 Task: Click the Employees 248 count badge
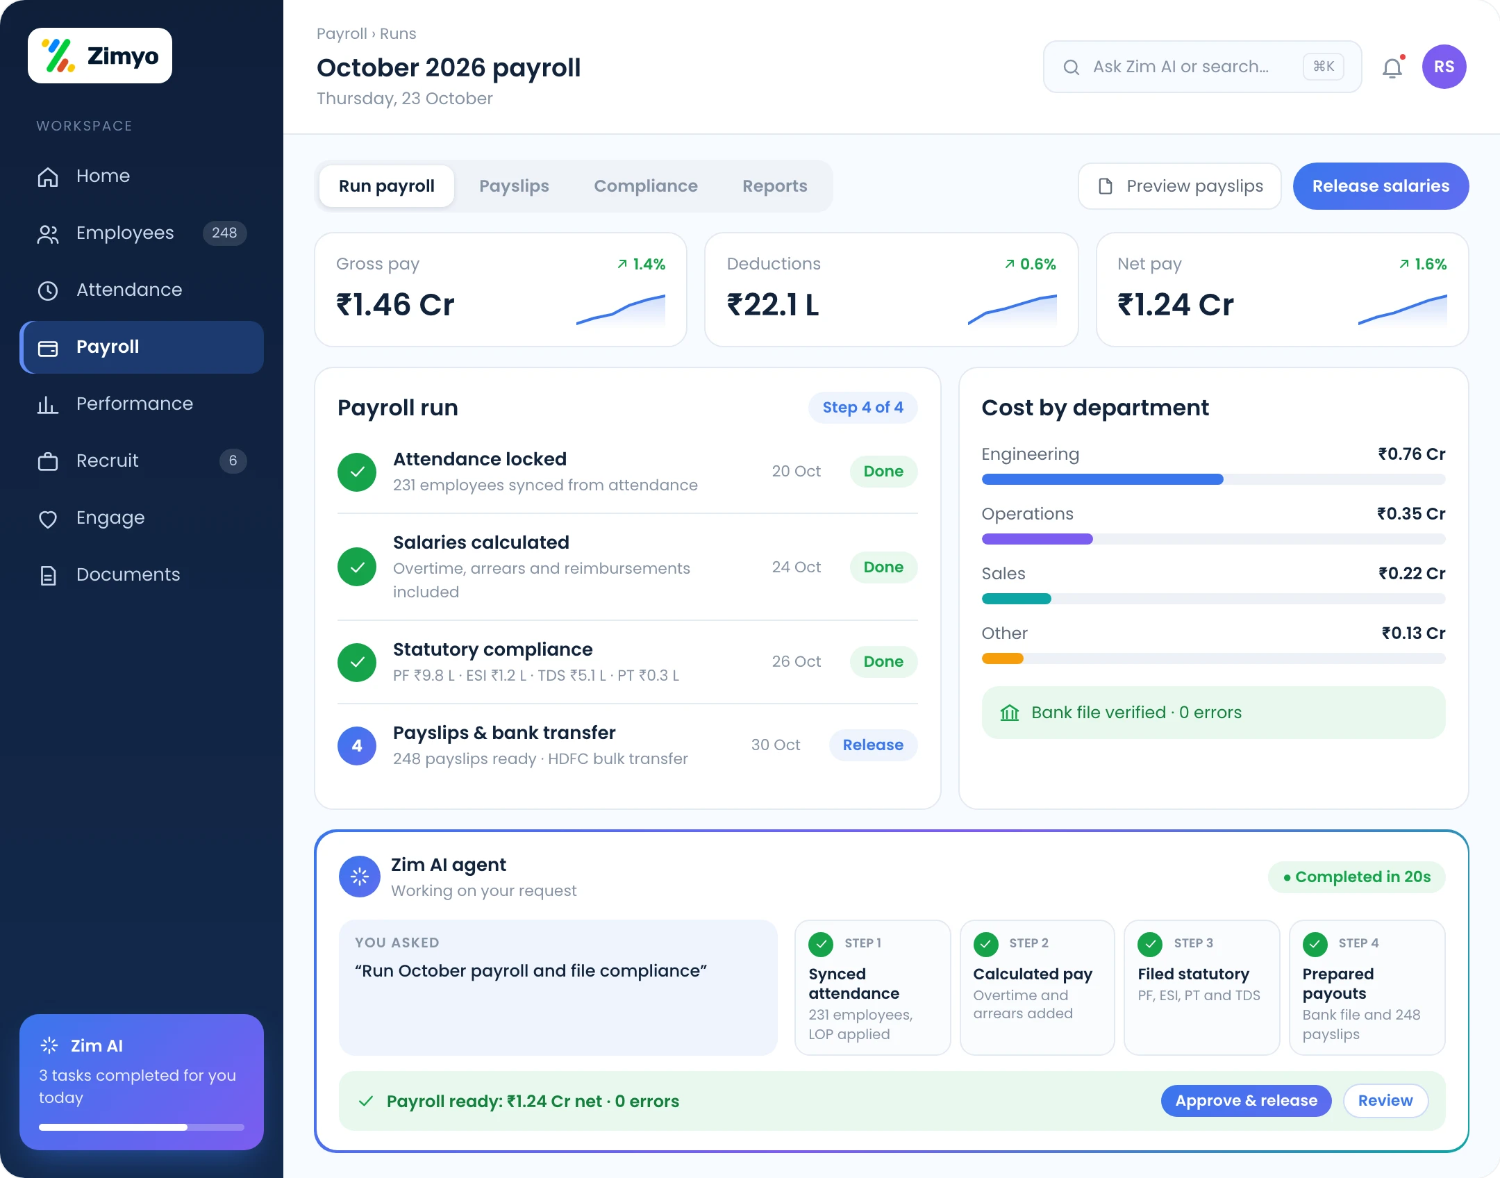click(x=224, y=233)
